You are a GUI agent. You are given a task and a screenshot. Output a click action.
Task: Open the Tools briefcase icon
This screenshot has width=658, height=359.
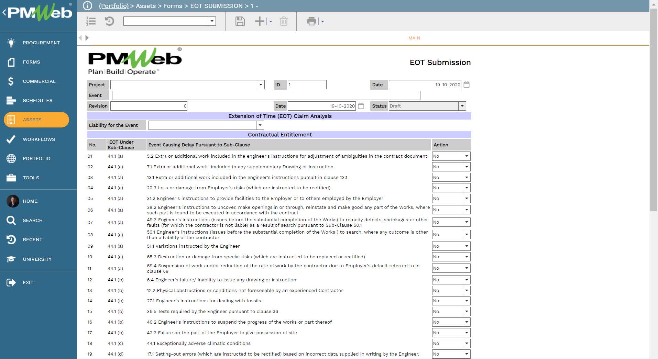pyautogui.click(x=11, y=178)
